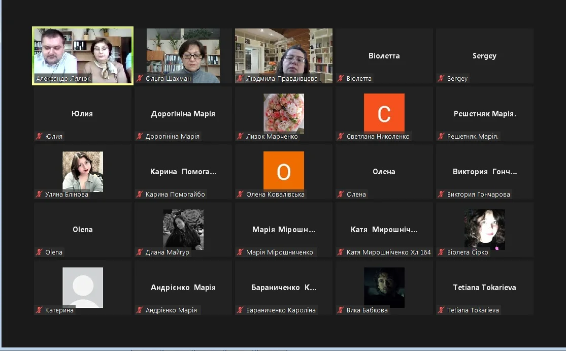
Task: Click the muted mic icon beside Светлана Николенко
Action: tap(341, 137)
